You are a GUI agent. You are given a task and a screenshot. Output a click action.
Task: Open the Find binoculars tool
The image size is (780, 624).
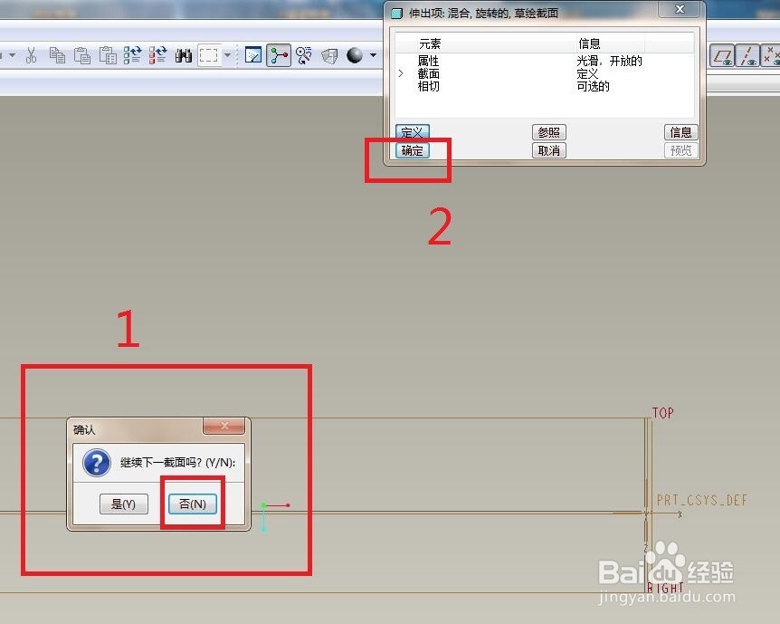(x=184, y=55)
